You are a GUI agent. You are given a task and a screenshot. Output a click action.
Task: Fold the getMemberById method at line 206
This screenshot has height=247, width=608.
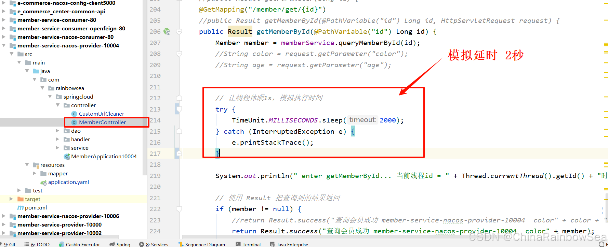(179, 32)
